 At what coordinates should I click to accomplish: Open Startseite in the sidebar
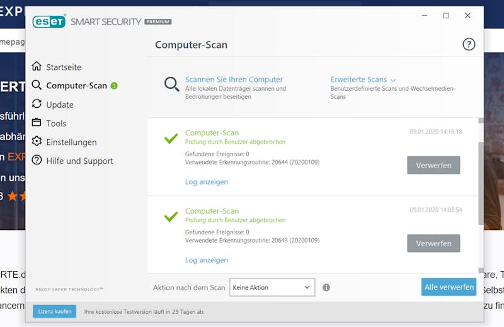coord(64,67)
